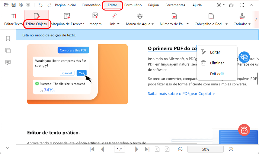Open the Ajuda tab
259x154 pixels.
[x=197, y=5]
